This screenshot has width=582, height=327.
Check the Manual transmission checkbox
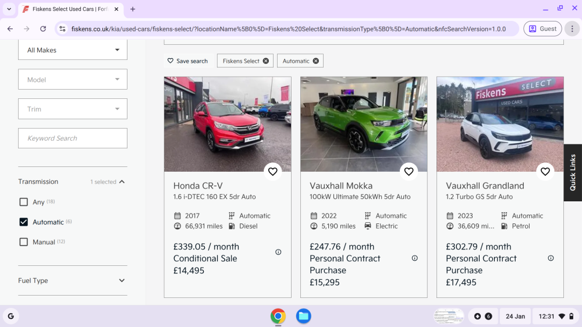(x=23, y=242)
